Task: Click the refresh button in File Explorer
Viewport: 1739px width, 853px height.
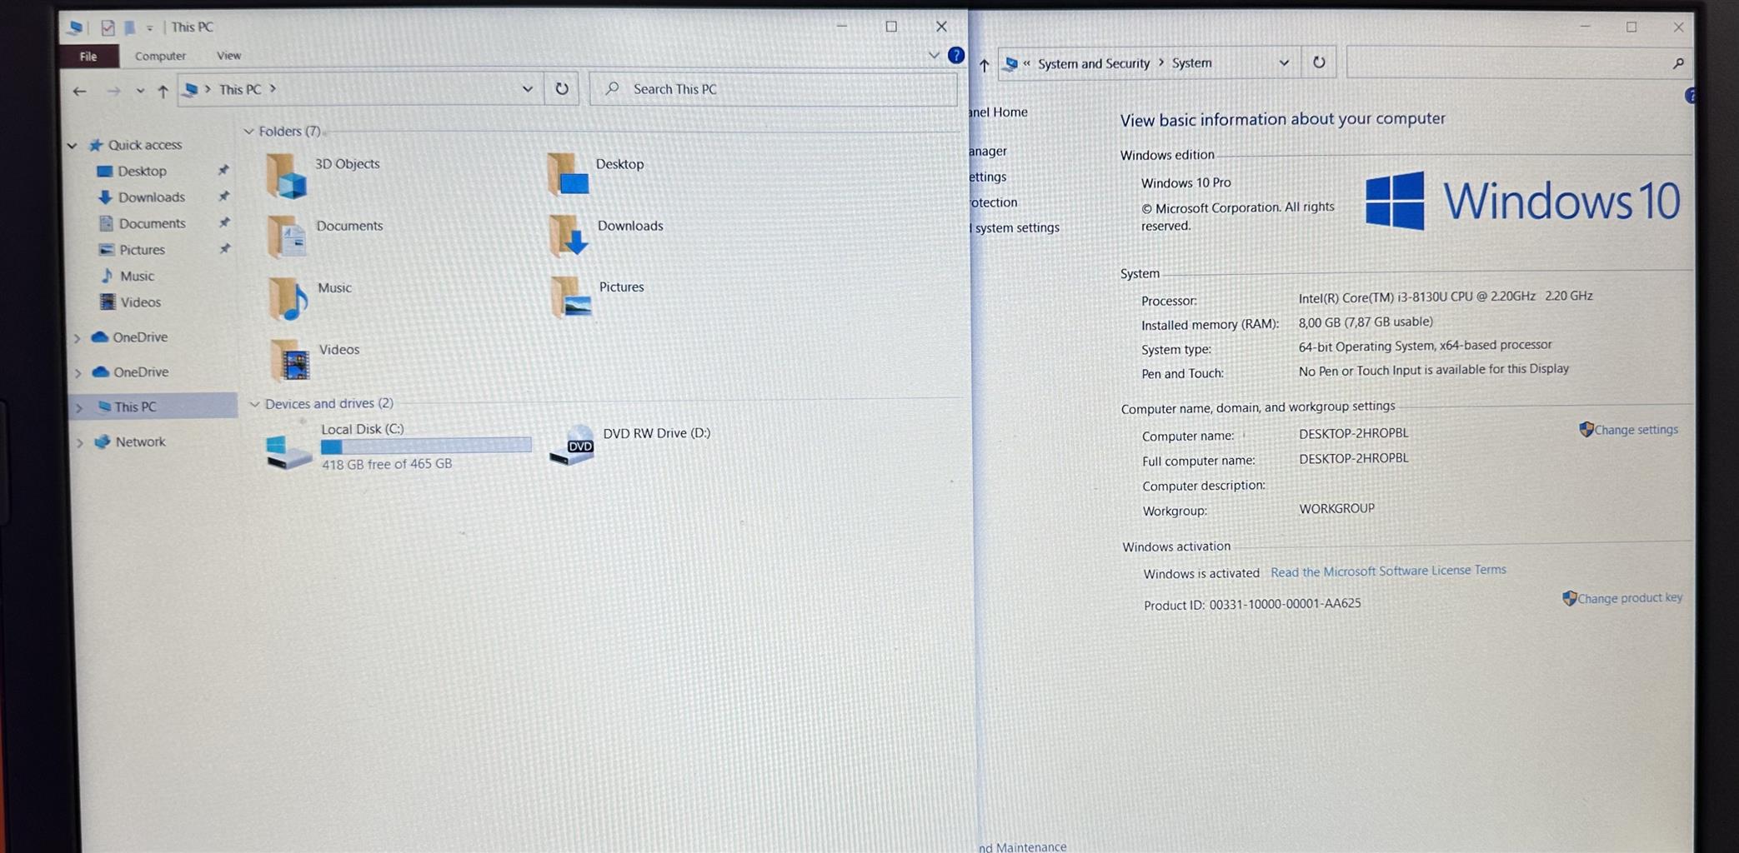Action: 562,89
